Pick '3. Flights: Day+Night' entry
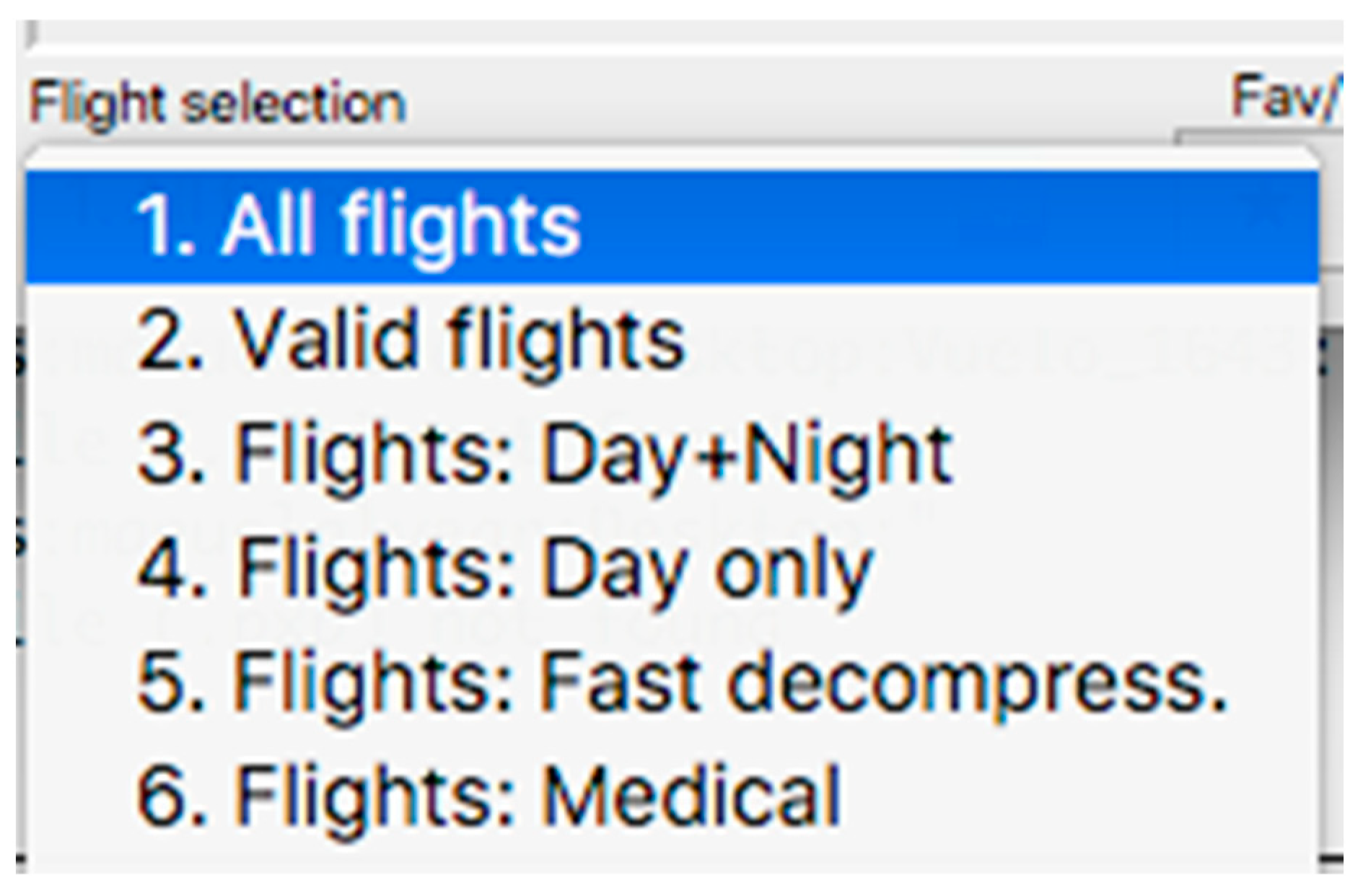Screen dimensions: 1363x896 (x=544, y=454)
